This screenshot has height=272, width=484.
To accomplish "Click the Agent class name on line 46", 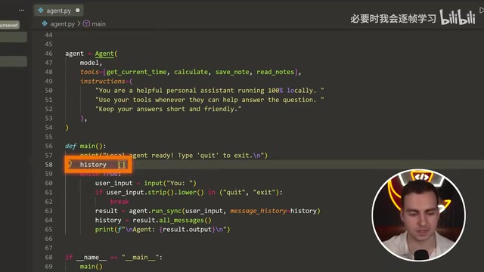I will click(x=104, y=54).
